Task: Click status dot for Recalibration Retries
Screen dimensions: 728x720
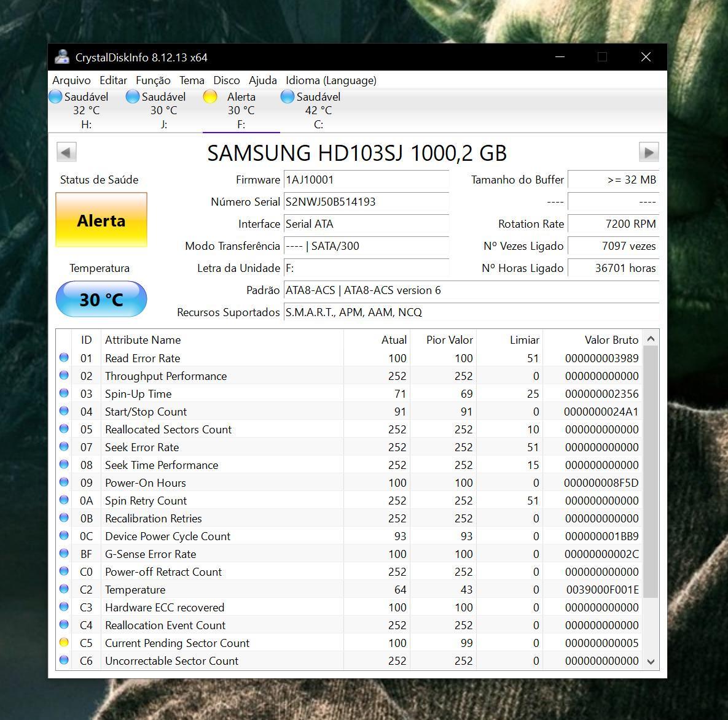Action: tap(64, 517)
